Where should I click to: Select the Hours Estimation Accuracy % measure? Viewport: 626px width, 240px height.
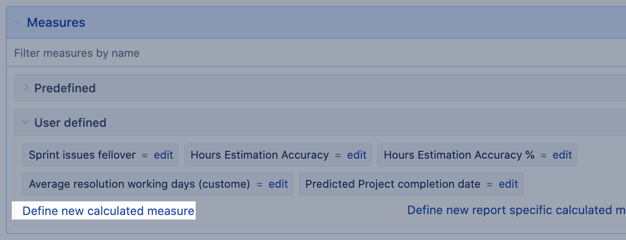[459, 155]
